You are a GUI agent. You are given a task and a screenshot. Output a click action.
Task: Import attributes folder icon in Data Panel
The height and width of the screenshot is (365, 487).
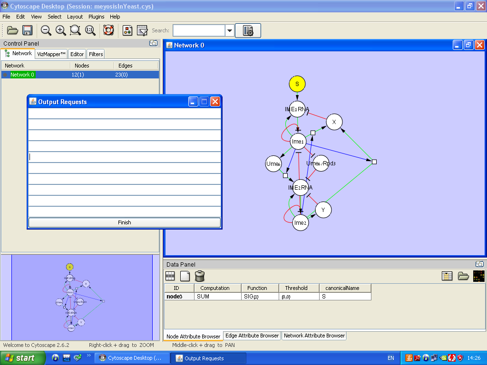pyautogui.click(x=463, y=276)
